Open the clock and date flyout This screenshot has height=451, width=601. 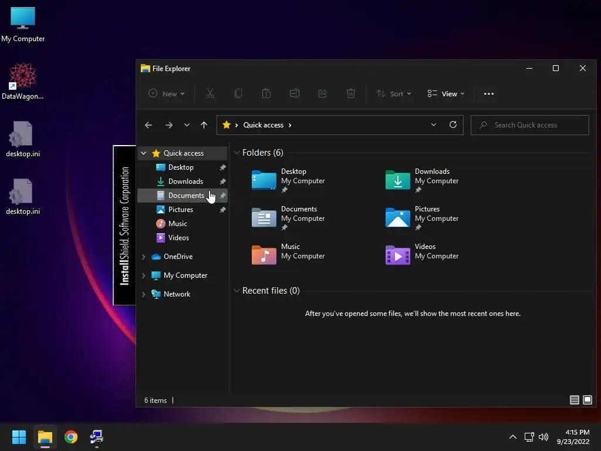[x=573, y=437]
